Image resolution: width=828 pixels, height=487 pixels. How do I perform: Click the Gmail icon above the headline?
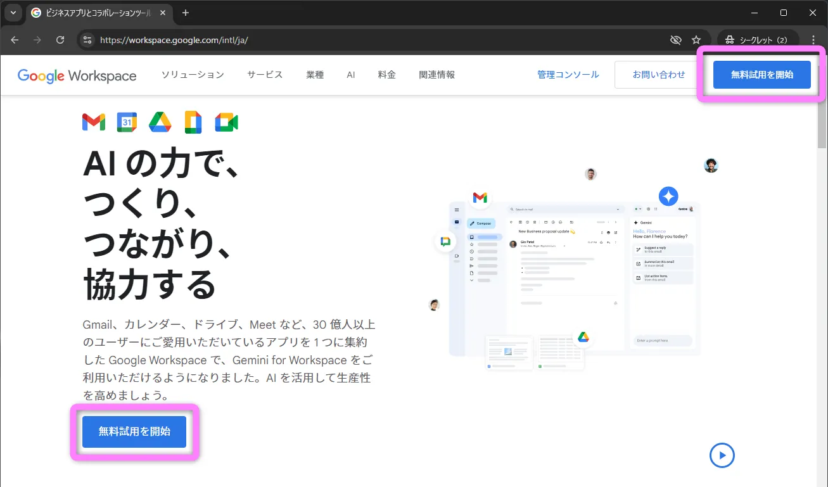click(94, 122)
